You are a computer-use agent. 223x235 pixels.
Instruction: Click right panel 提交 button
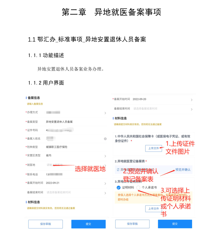coord(175,224)
